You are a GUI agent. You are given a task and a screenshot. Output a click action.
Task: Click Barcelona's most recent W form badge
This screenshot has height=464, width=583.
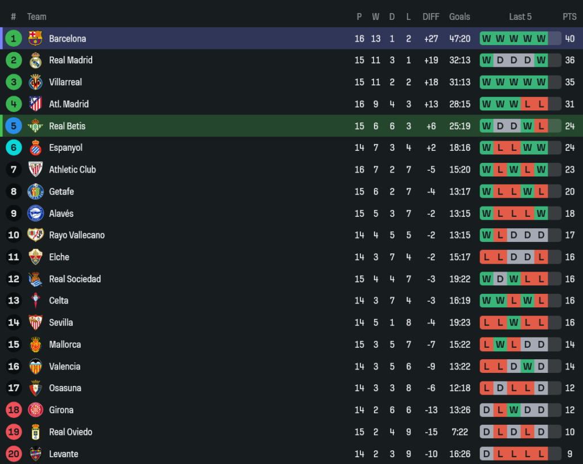[541, 39]
